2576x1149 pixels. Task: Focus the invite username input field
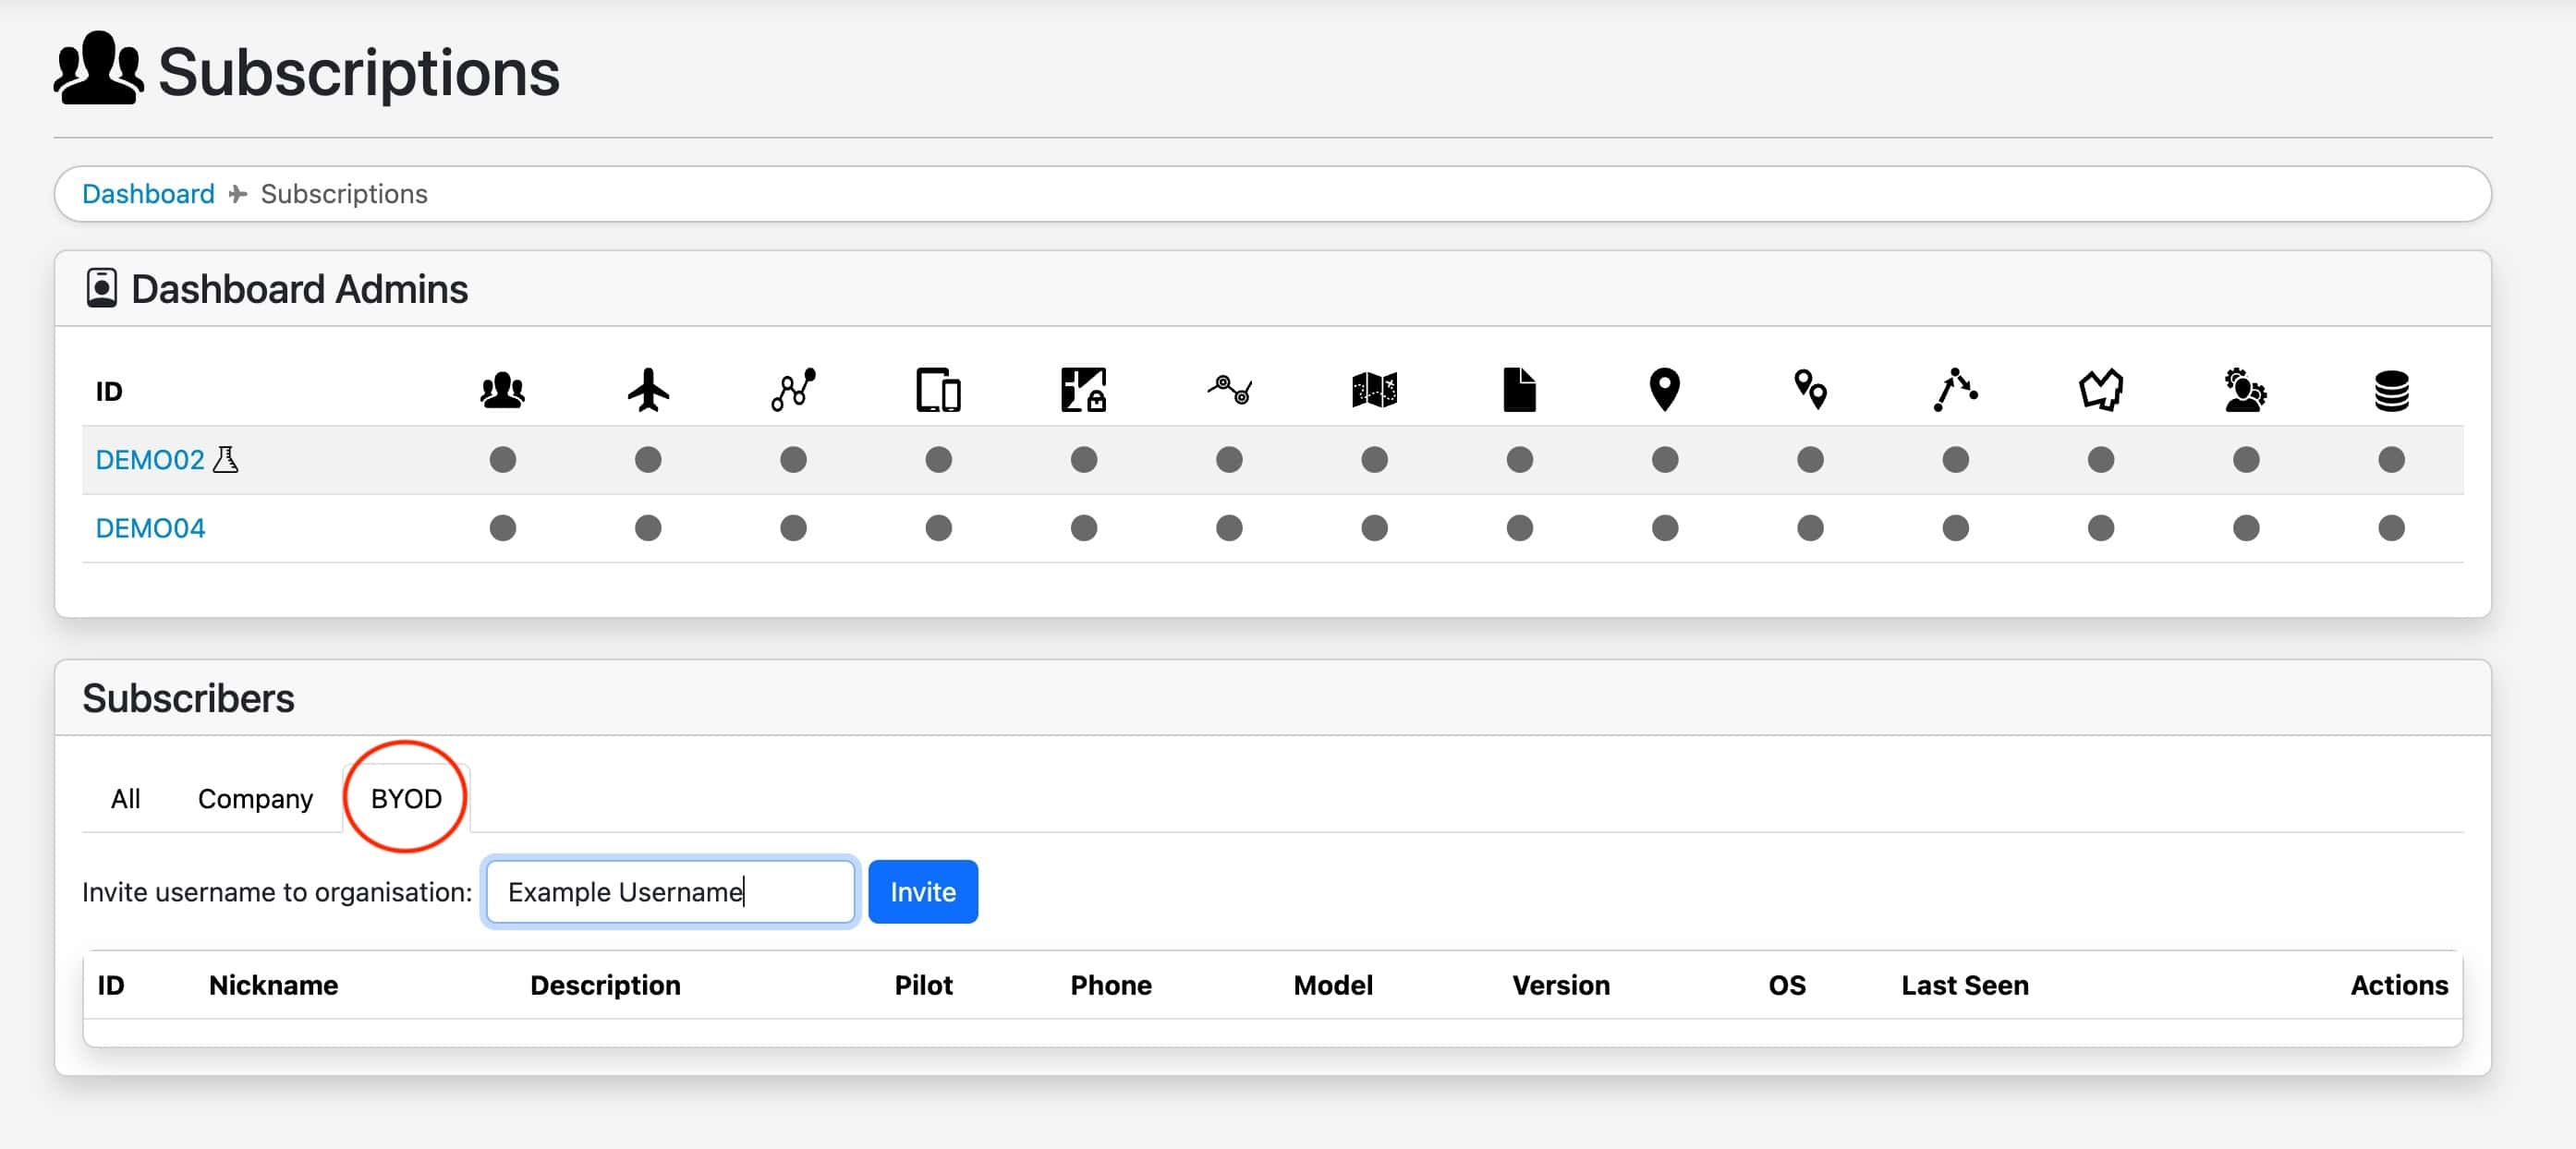pos(669,891)
